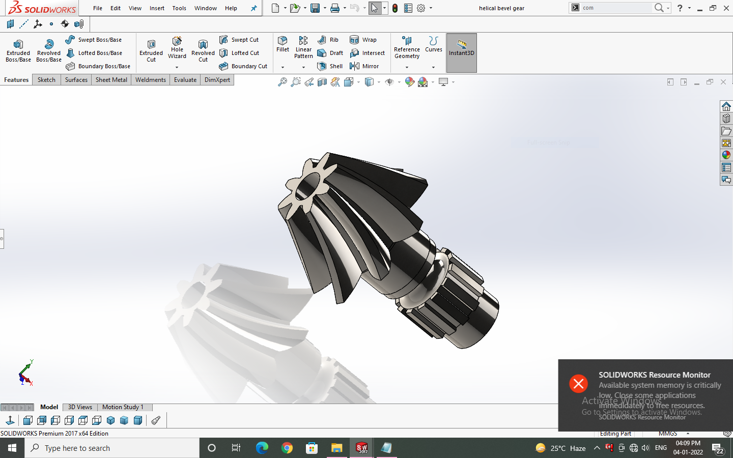Open Apply Scene color sphere
The image size is (733, 458).
(423, 82)
